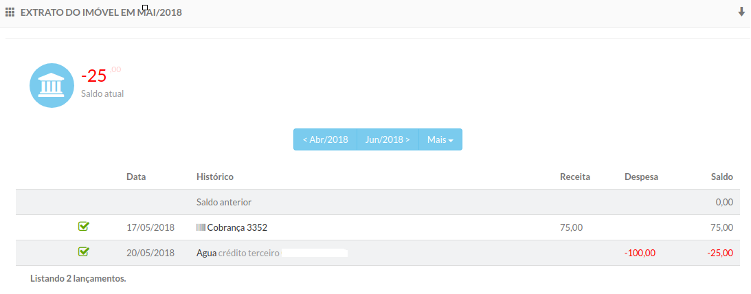Viewport: 751px width, 294px height.
Task: Toggle the green check for 20/05/2018 entry
Action: coord(84,251)
